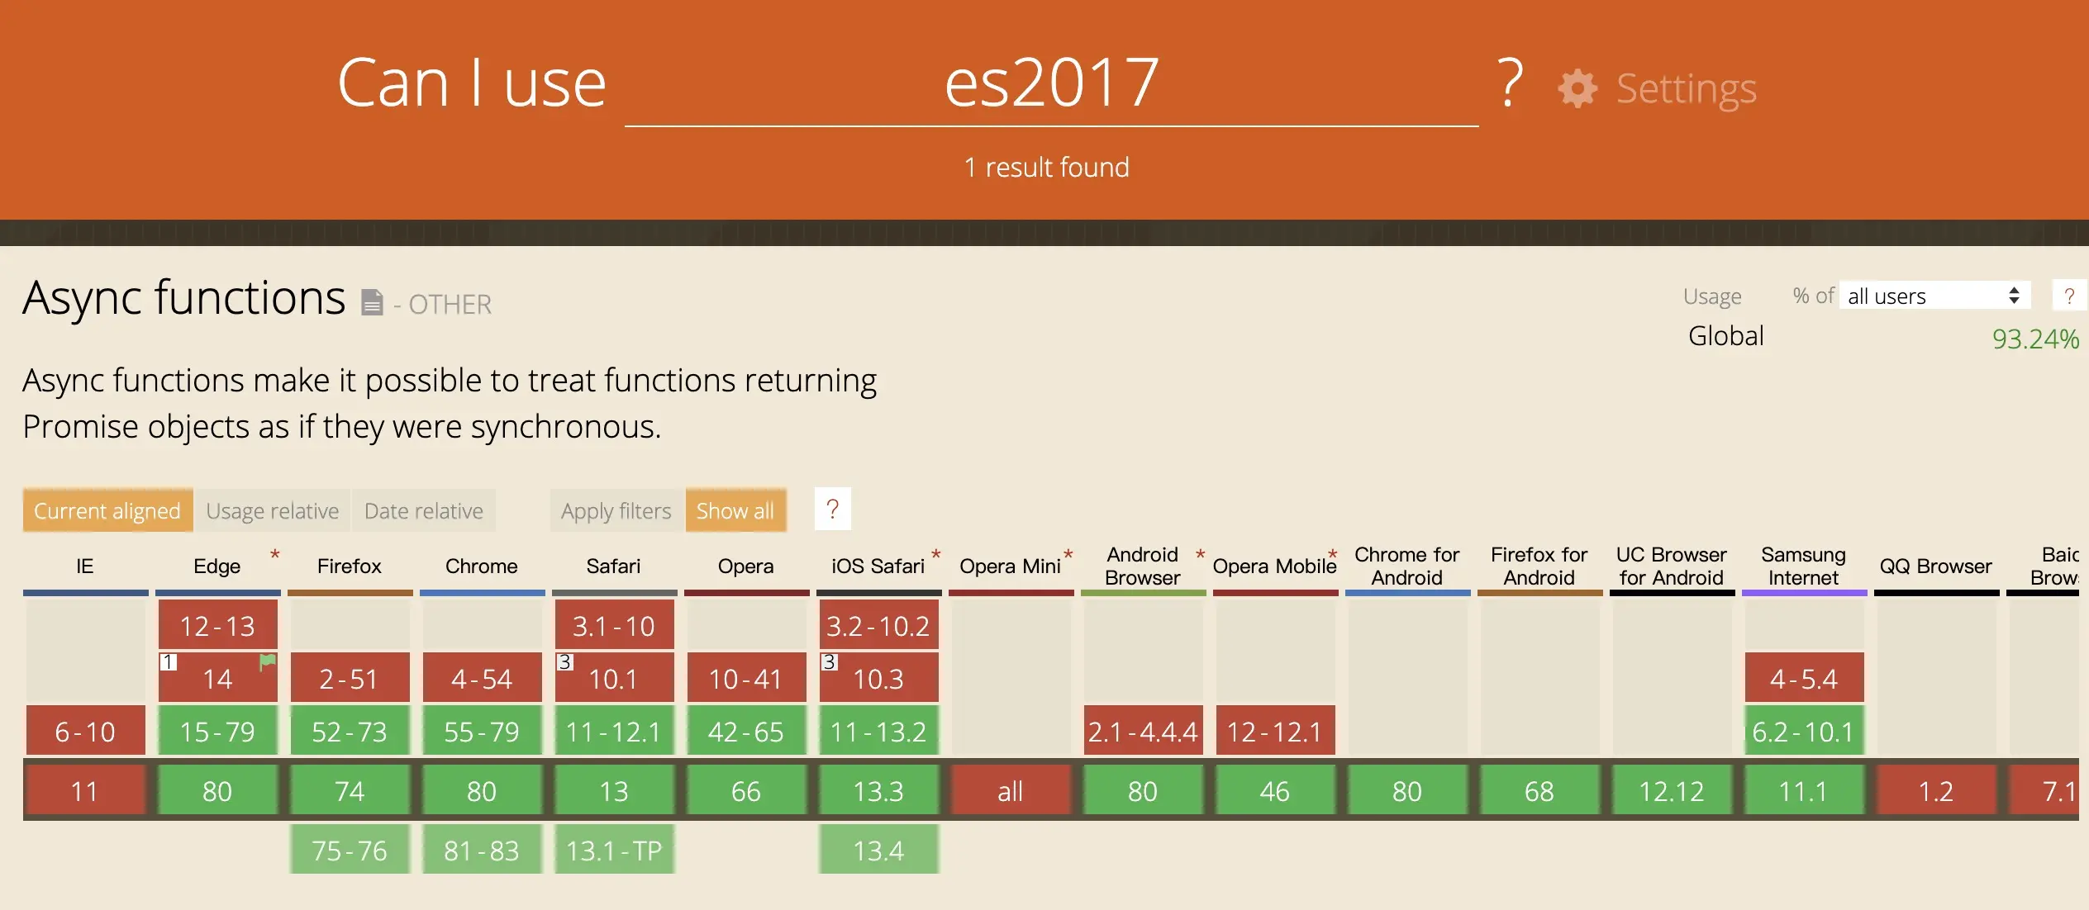Viewport: 2089px width, 910px height.
Task: Click the Apply filters button
Action: tap(616, 511)
